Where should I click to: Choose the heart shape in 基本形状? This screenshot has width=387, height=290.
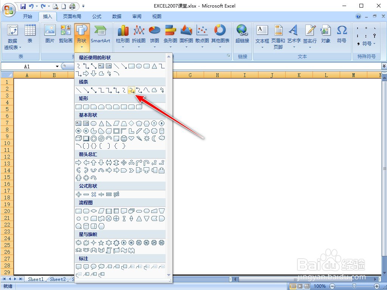pos(132,139)
